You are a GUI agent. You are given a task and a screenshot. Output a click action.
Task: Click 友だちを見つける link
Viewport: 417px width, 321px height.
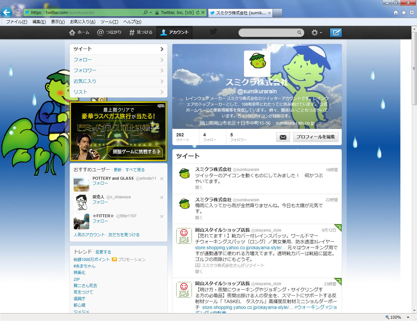pos(124,235)
